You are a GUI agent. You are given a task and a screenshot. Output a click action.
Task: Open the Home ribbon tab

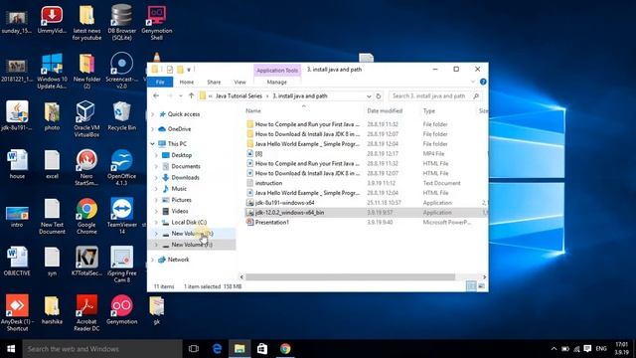pos(187,82)
